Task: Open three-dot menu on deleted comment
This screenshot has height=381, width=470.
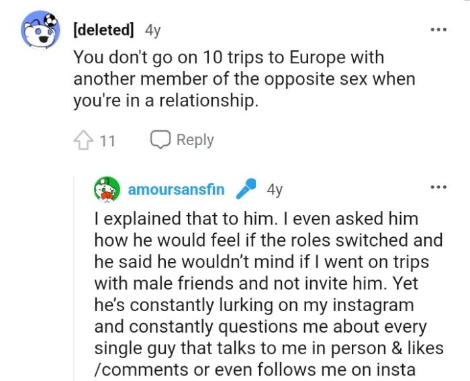Action: (438, 30)
